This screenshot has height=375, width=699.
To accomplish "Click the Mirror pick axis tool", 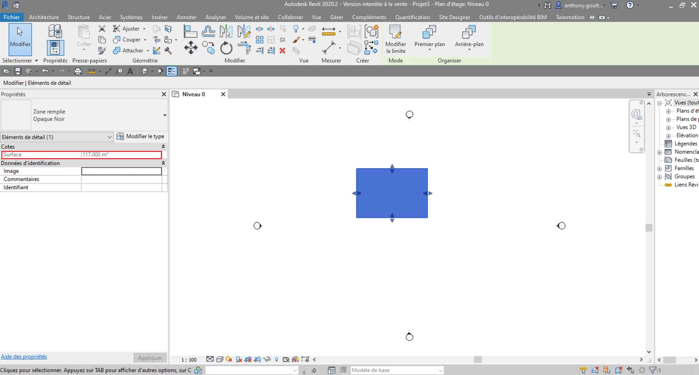I will coord(226,31).
